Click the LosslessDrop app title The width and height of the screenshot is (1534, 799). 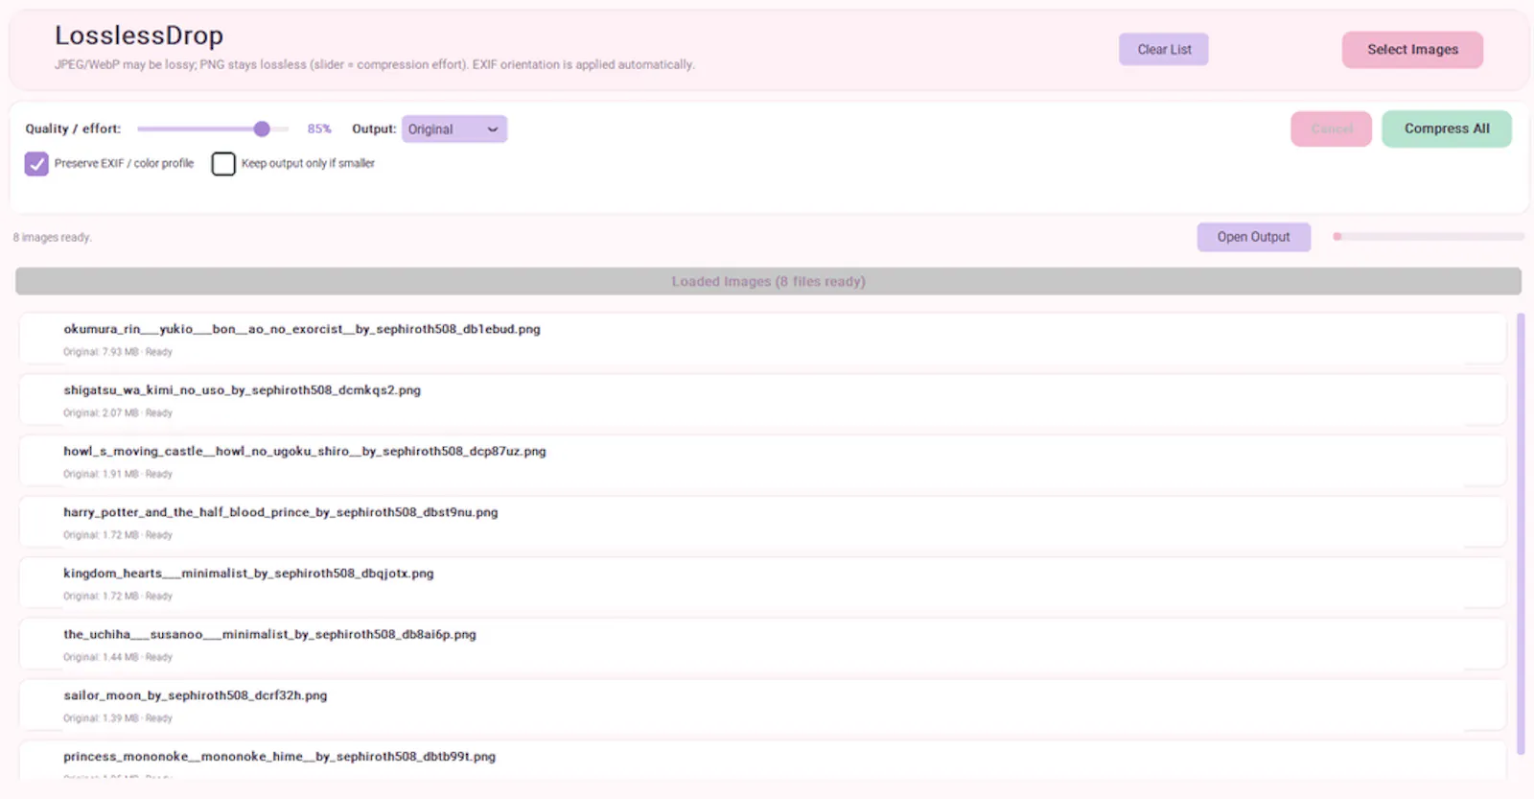tap(139, 35)
